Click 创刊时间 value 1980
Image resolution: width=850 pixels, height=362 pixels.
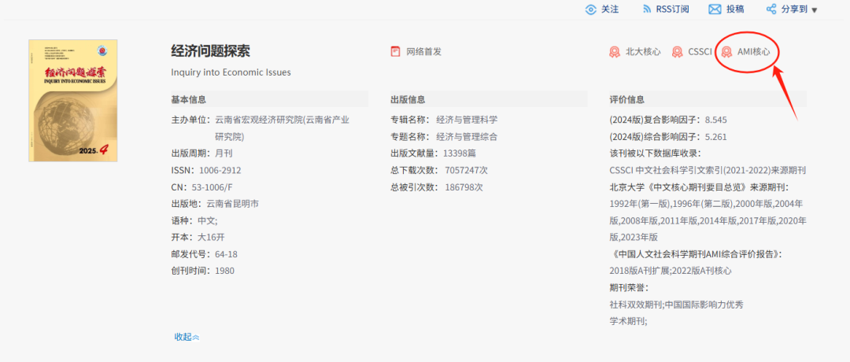click(x=225, y=271)
